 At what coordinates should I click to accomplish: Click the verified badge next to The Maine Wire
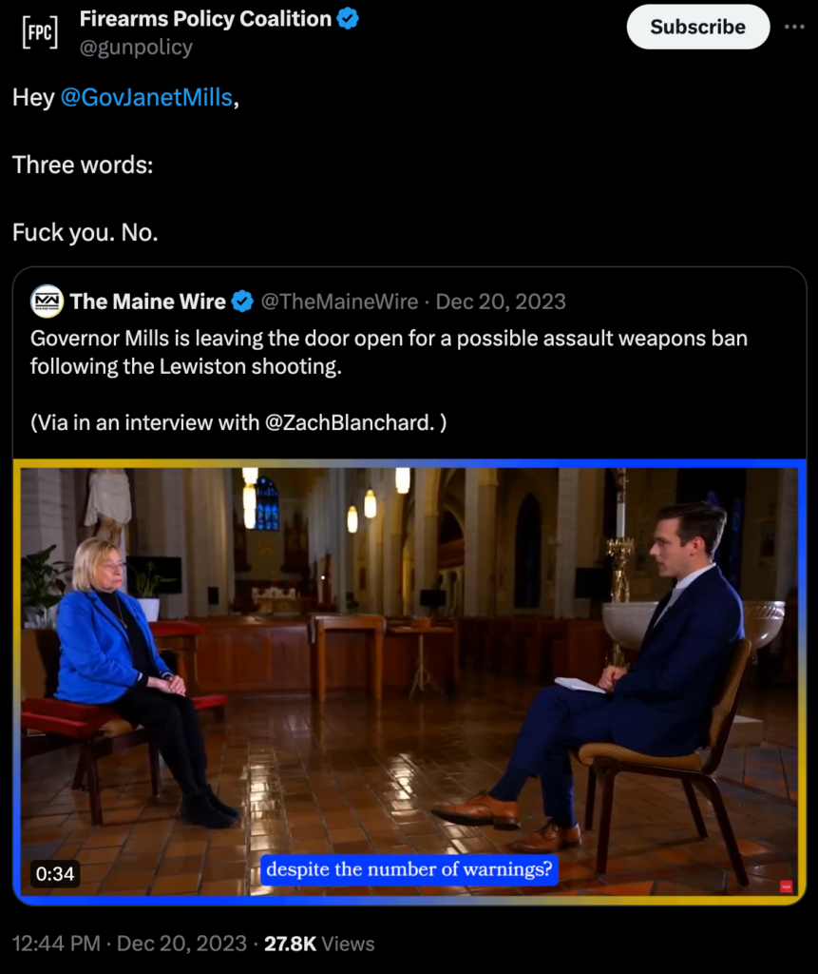pos(242,302)
